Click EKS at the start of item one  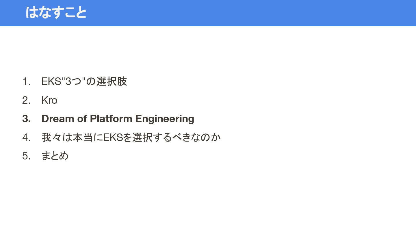click(x=51, y=81)
